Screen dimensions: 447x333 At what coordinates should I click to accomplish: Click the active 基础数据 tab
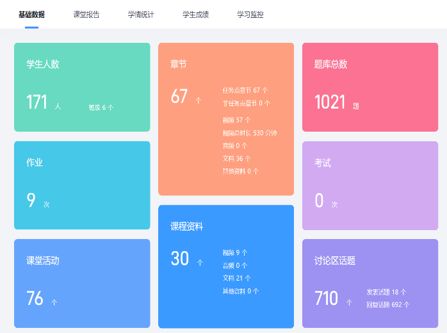[x=31, y=14]
